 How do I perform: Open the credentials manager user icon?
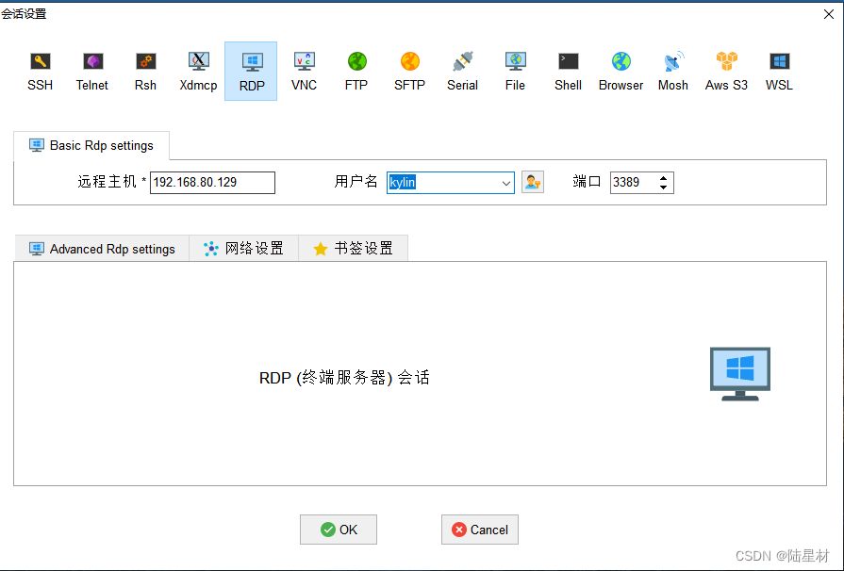(x=533, y=182)
